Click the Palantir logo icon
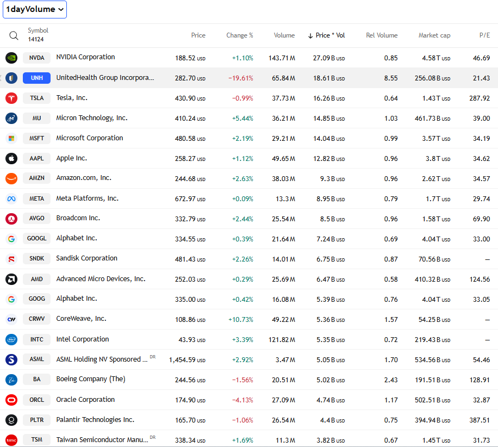Image resolution: width=498 pixels, height=447 pixels. tap(11, 420)
